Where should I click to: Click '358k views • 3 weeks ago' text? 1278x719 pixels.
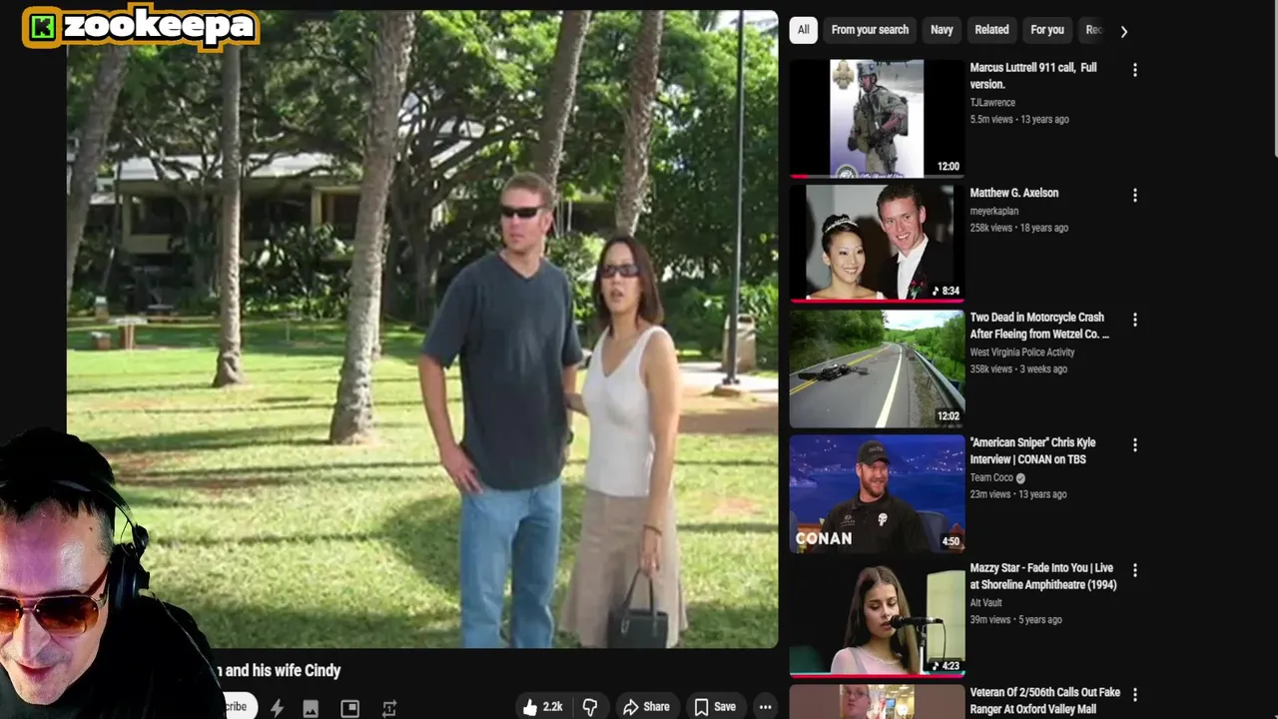tap(1018, 368)
